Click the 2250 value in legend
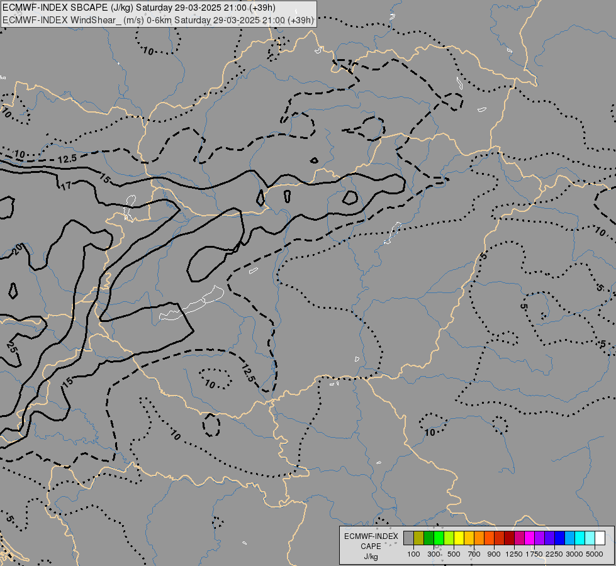 coord(554,554)
